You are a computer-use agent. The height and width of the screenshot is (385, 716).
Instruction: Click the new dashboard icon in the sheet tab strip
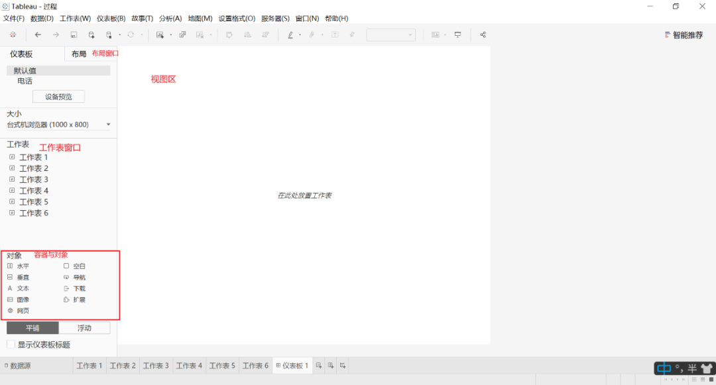(x=331, y=365)
